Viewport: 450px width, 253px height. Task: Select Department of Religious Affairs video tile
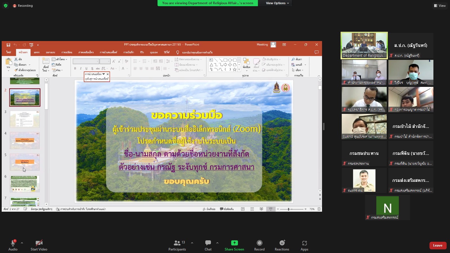point(364,45)
